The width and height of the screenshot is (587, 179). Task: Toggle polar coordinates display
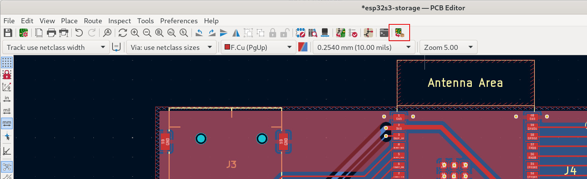pyautogui.click(x=7, y=86)
